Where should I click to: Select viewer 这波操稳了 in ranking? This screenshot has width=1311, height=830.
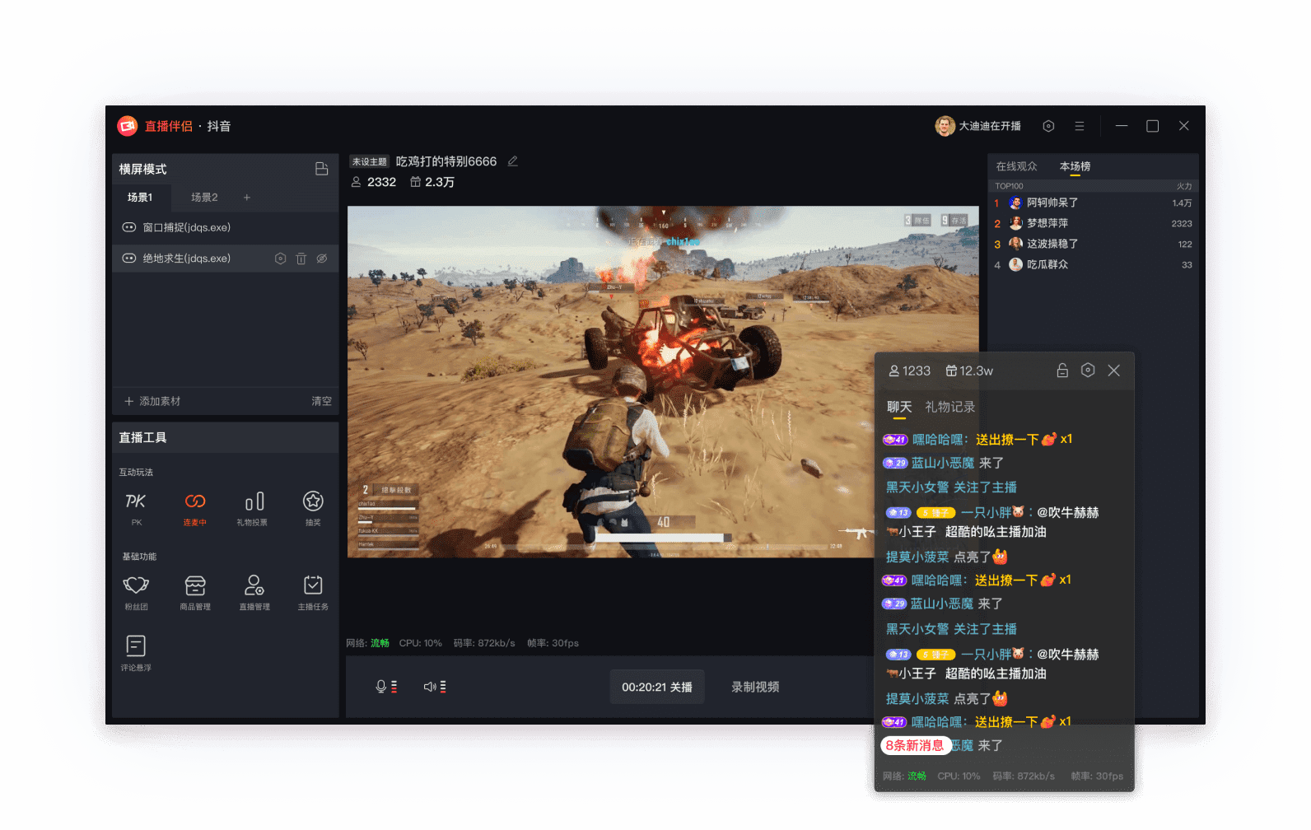pos(1094,244)
